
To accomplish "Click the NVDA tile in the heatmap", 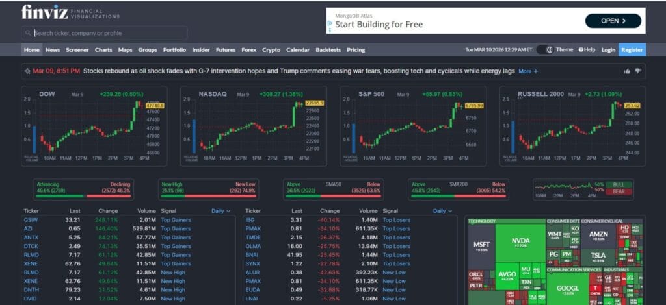I will pyautogui.click(x=520, y=243).
